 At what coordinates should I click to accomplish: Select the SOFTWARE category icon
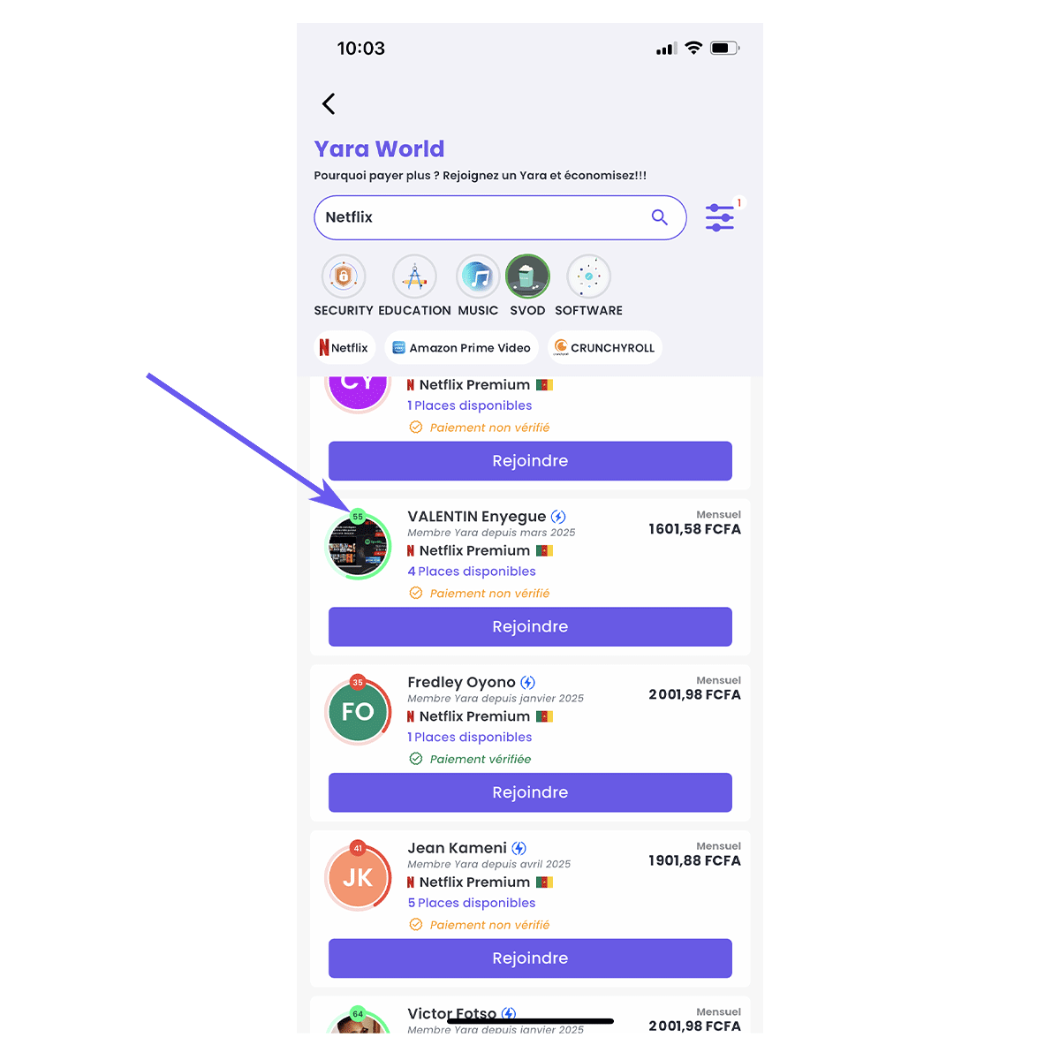[588, 276]
